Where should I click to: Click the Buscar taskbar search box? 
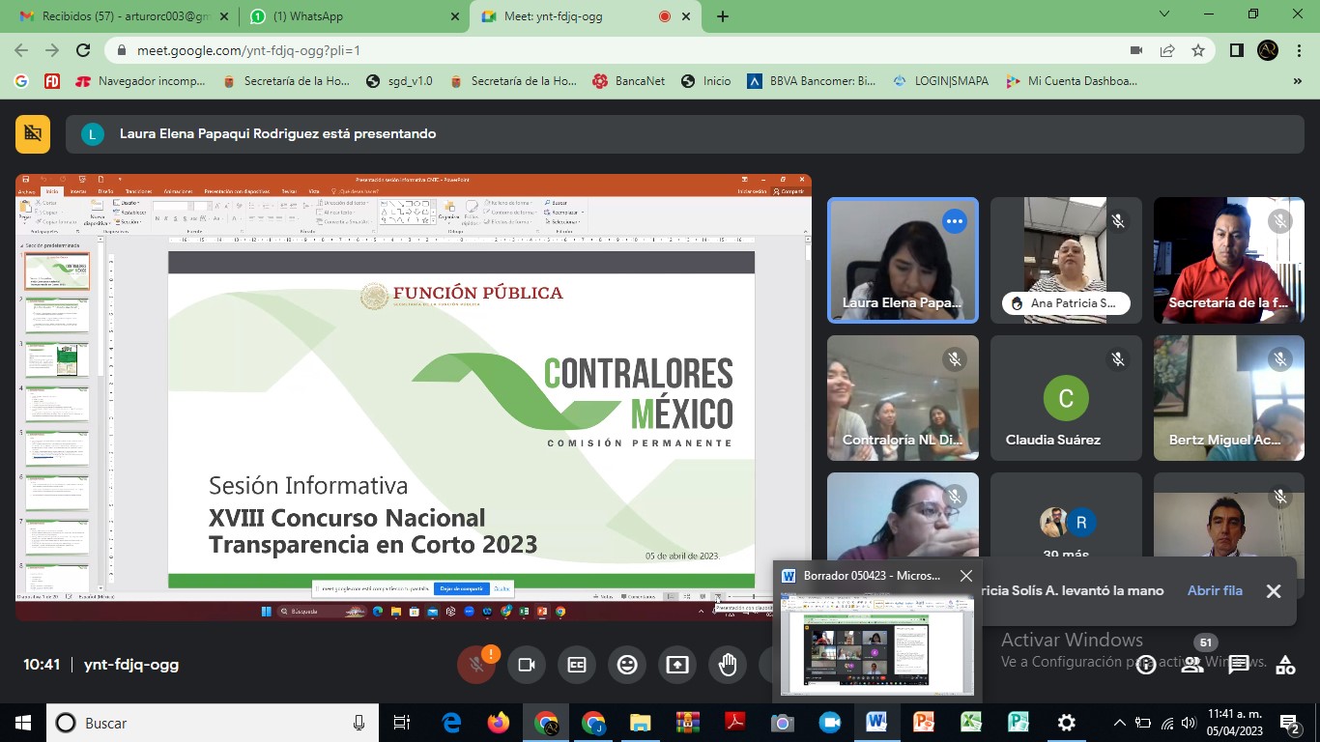coord(213,723)
